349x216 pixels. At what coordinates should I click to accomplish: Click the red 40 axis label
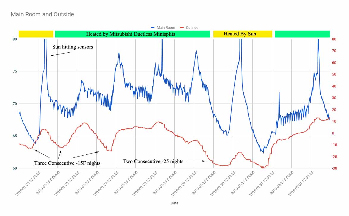coord(334,86)
